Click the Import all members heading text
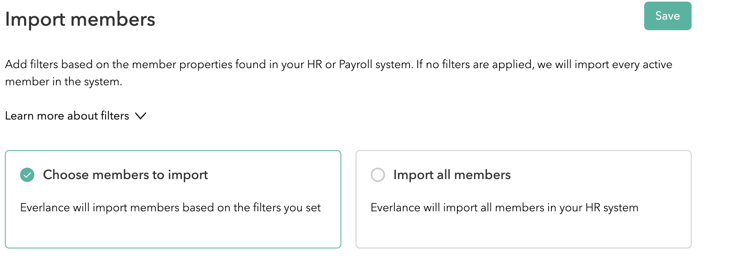 (x=452, y=175)
